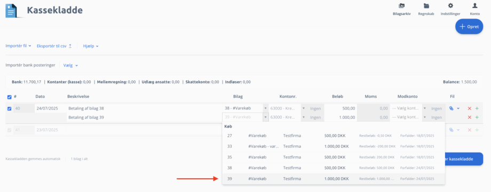Click the Køb group heading in dropdown
Screen dimensions: 491x192
coord(228,126)
